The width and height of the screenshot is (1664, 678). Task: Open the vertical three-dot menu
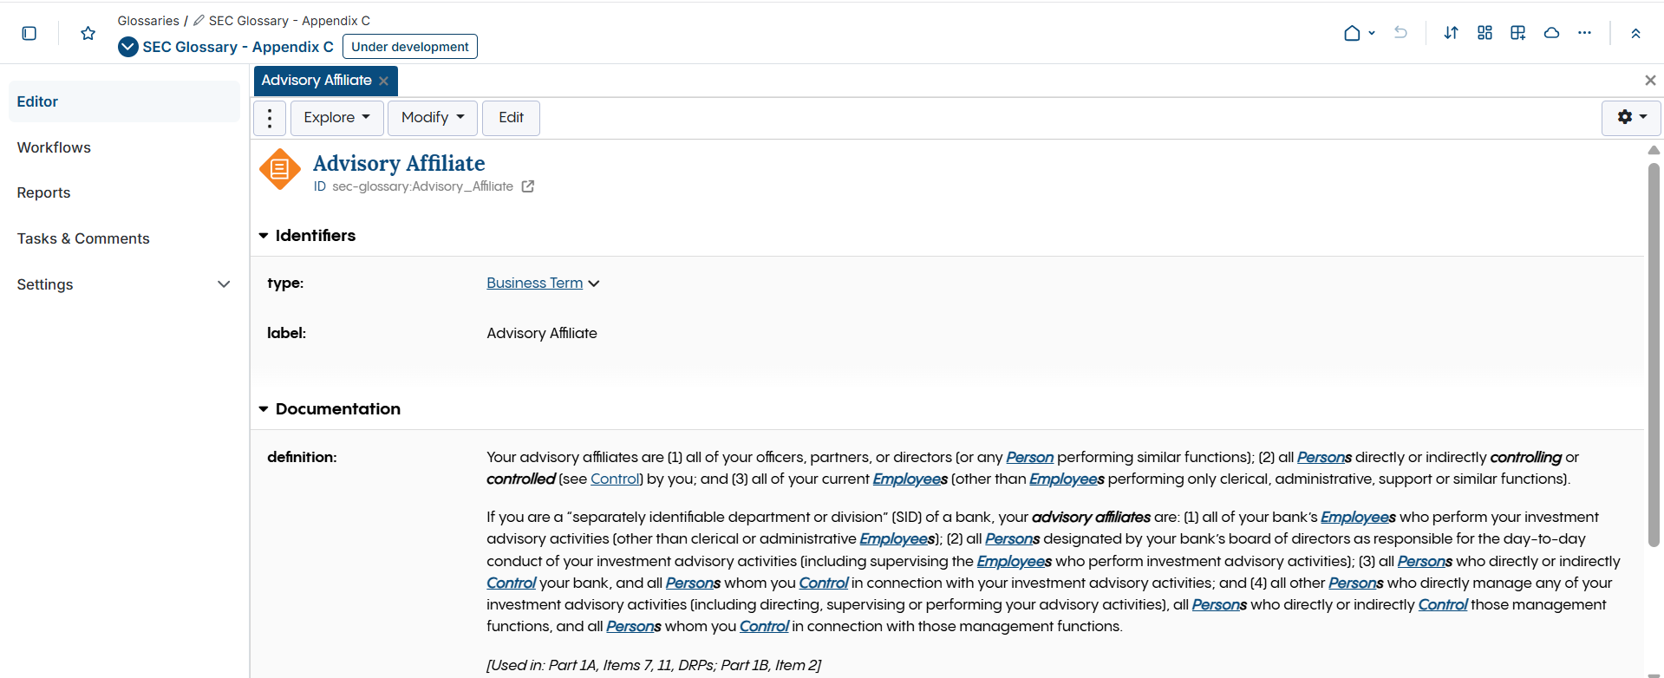(270, 118)
